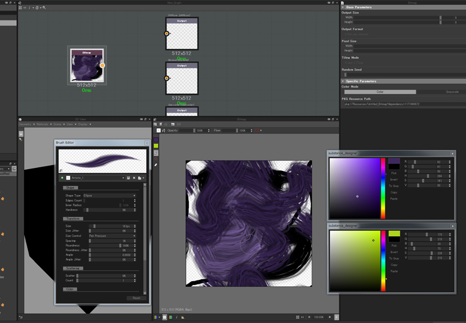Delete the Artistic_1 brush preset
The height and width of the screenshot is (323, 466).
click(134, 178)
